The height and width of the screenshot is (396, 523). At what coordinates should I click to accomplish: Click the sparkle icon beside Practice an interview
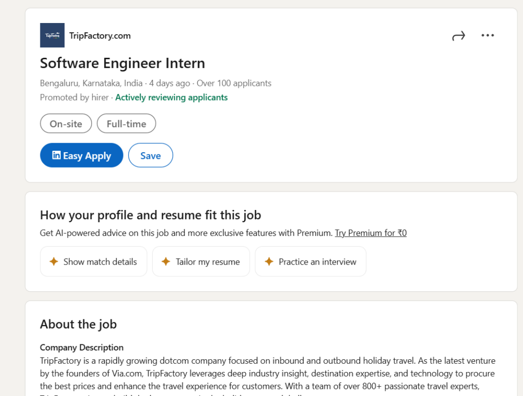269,262
